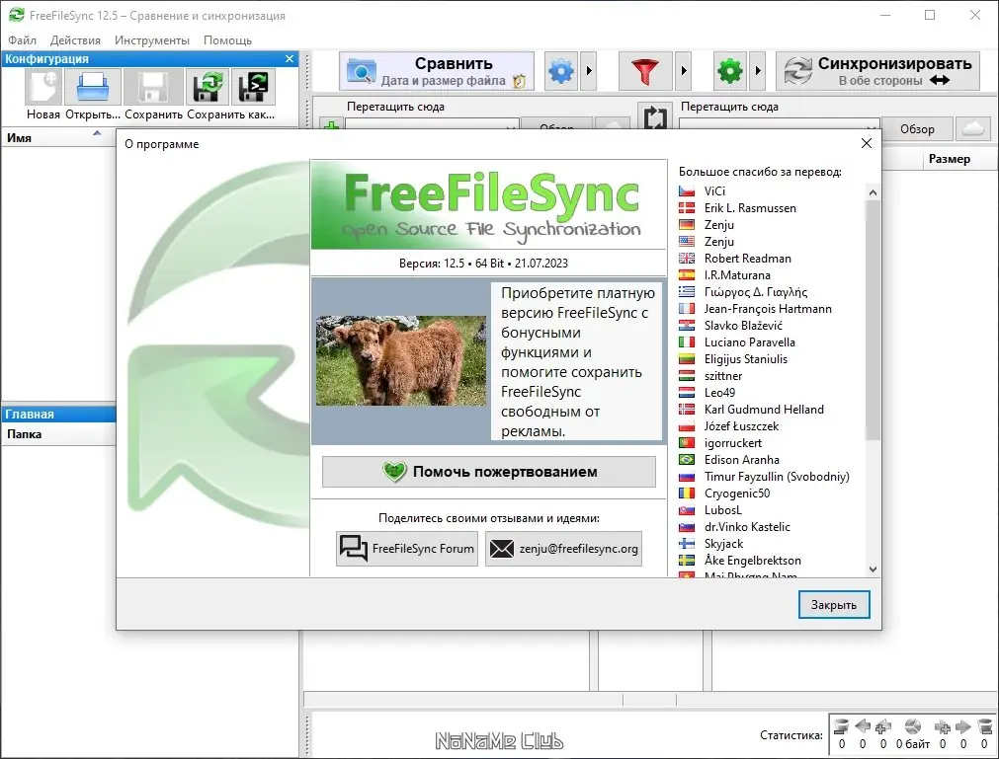Click translator name Slavko Blažević
The image size is (999, 759).
point(743,326)
